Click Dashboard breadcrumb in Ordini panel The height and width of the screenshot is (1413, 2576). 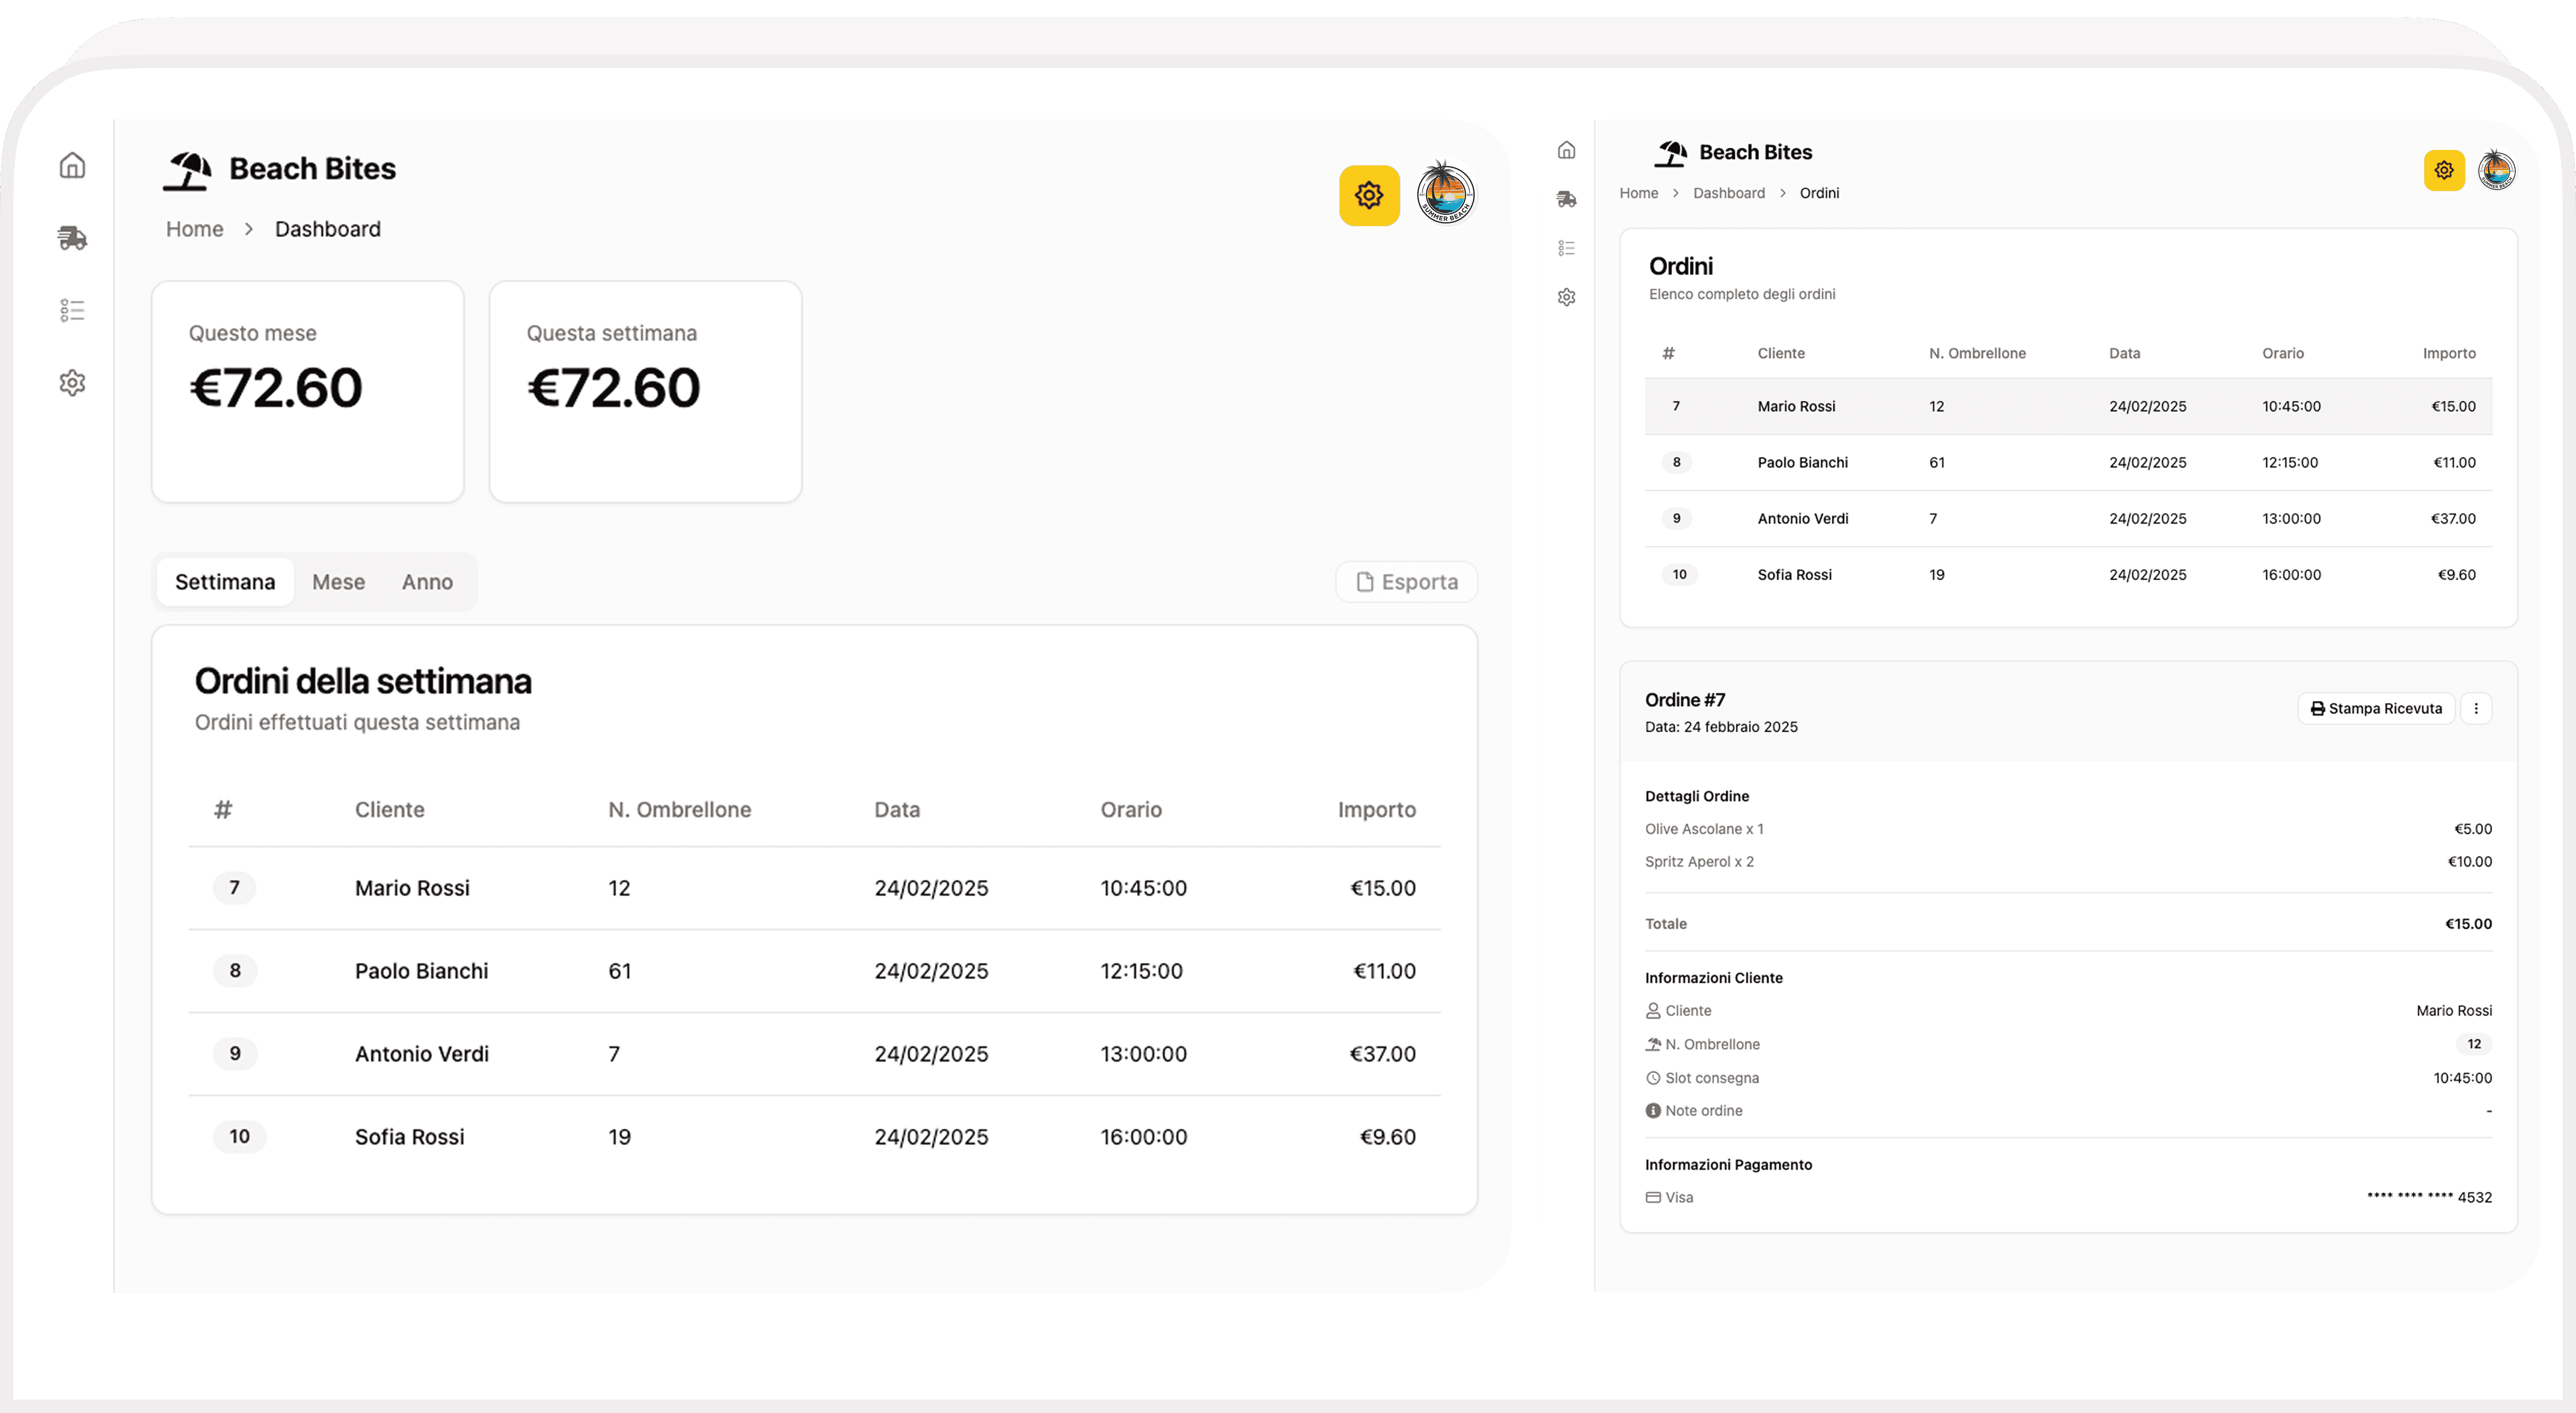tap(1728, 193)
